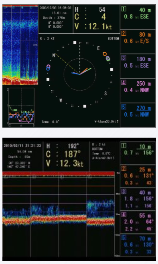Click the C 187° course readout
Screen dimensions: 158x264
63,154
